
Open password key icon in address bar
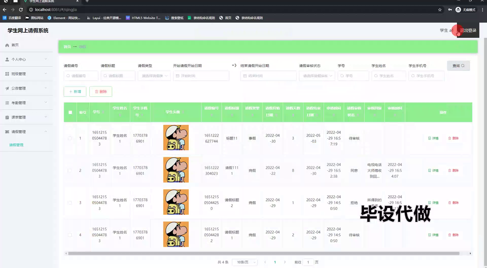click(450, 10)
